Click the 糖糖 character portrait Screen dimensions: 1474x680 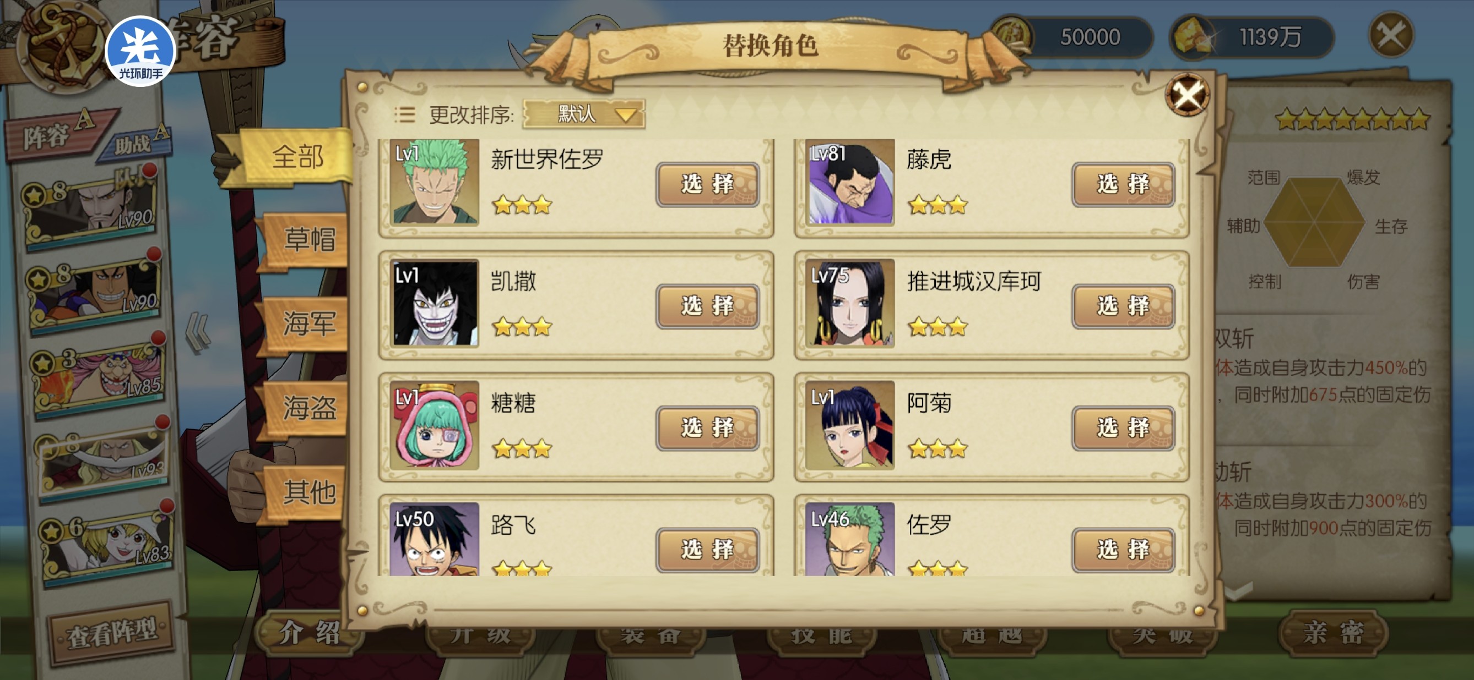click(434, 425)
